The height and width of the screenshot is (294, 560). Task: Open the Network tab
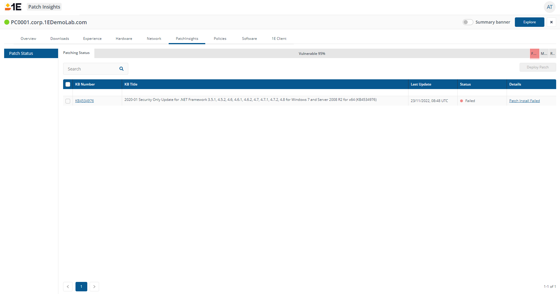click(x=154, y=39)
